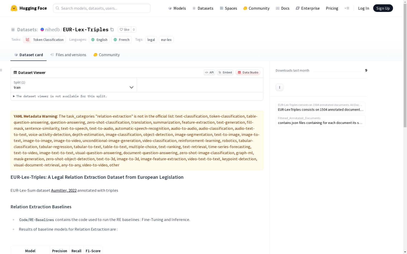This screenshot has height=254, width=407.
Task: Click Log In
Action: [x=364, y=8]
